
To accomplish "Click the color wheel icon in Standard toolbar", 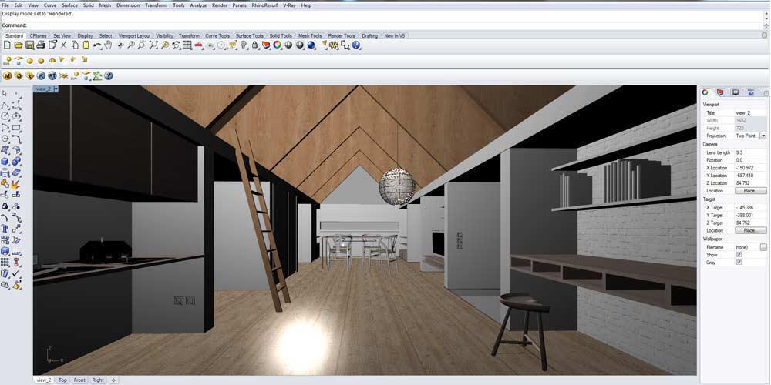I will point(278,45).
